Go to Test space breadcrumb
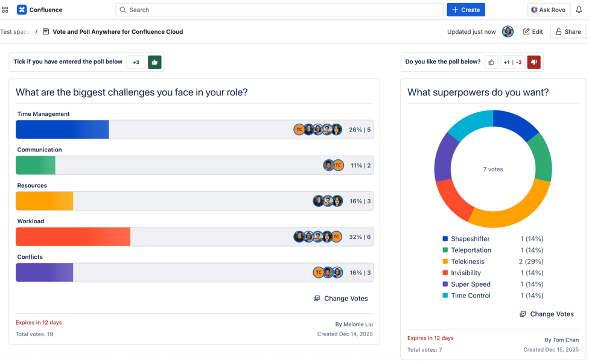 point(14,32)
